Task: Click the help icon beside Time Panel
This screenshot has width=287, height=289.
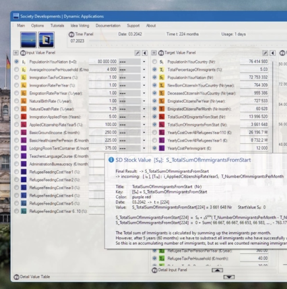Action: point(71,35)
